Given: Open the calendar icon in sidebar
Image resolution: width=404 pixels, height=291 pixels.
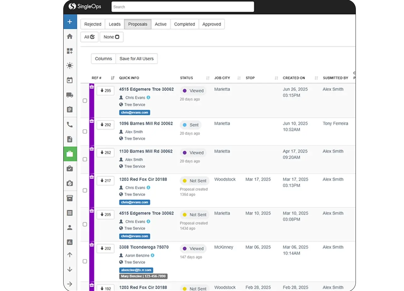Looking at the screenshot, I should coord(70,80).
